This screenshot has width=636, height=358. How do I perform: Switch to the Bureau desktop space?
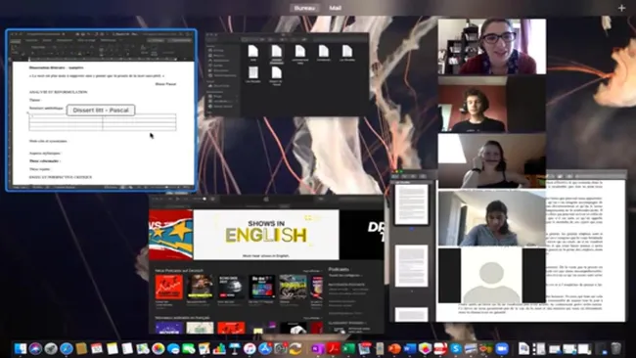point(304,8)
